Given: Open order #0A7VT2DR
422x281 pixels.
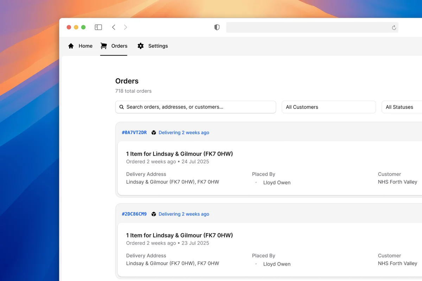Looking at the screenshot, I should click(134, 132).
